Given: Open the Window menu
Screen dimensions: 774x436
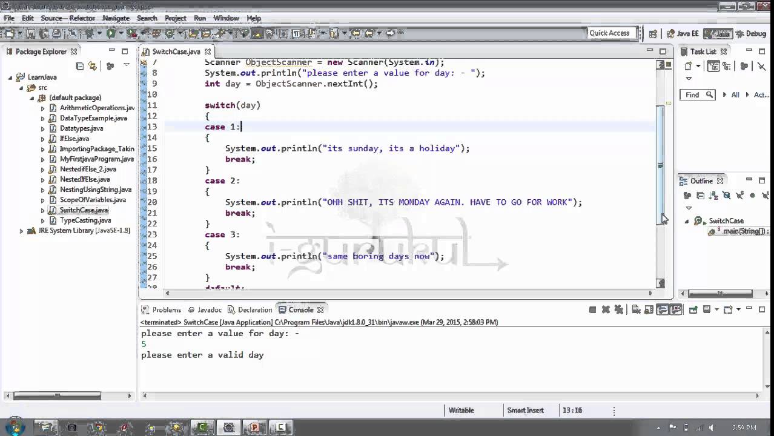Looking at the screenshot, I should (226, 18).
